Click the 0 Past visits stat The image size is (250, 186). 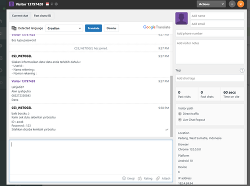click(186, 94)
